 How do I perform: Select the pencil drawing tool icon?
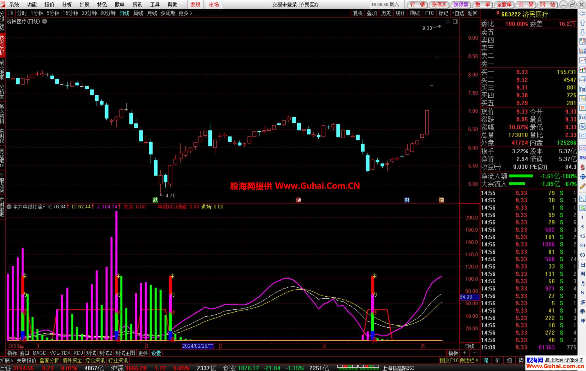point(582,186)
